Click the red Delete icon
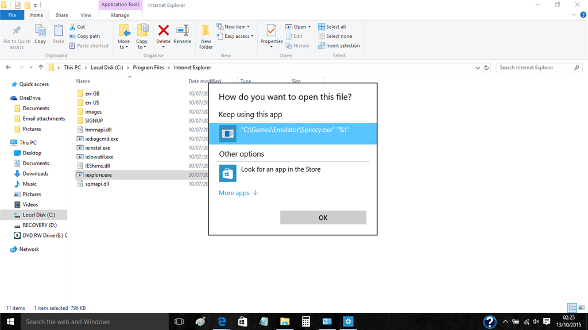 coord(164,30)
